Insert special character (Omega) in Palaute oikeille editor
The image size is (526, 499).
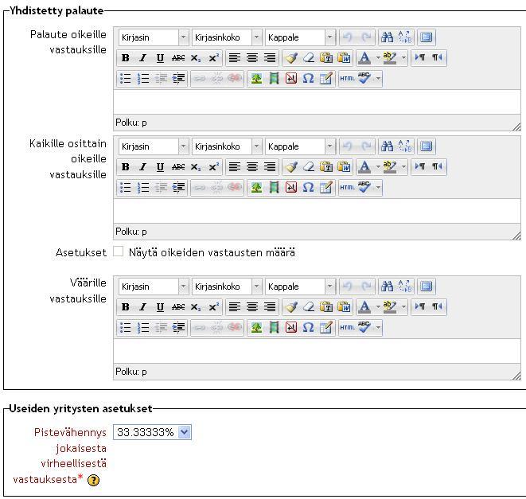point(308,79)
